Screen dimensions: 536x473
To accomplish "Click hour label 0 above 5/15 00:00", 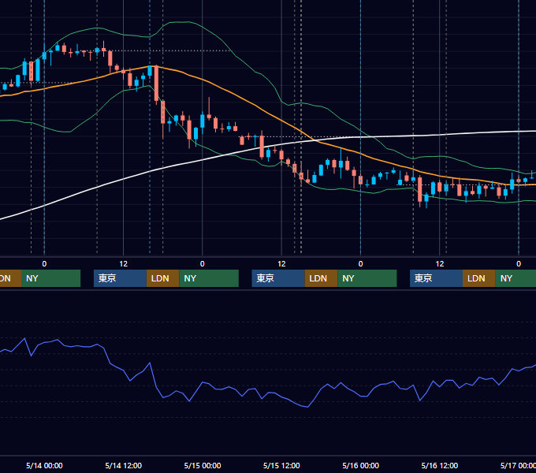I will [203, 264].
